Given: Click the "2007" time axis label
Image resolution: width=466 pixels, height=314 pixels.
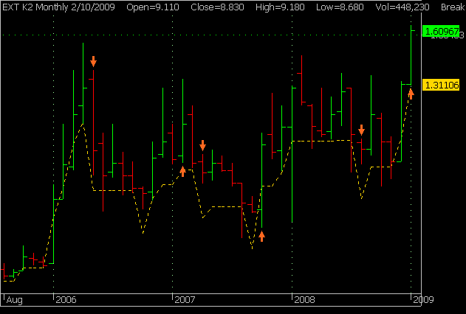Looking at the screenshot, I should [185, 300].
